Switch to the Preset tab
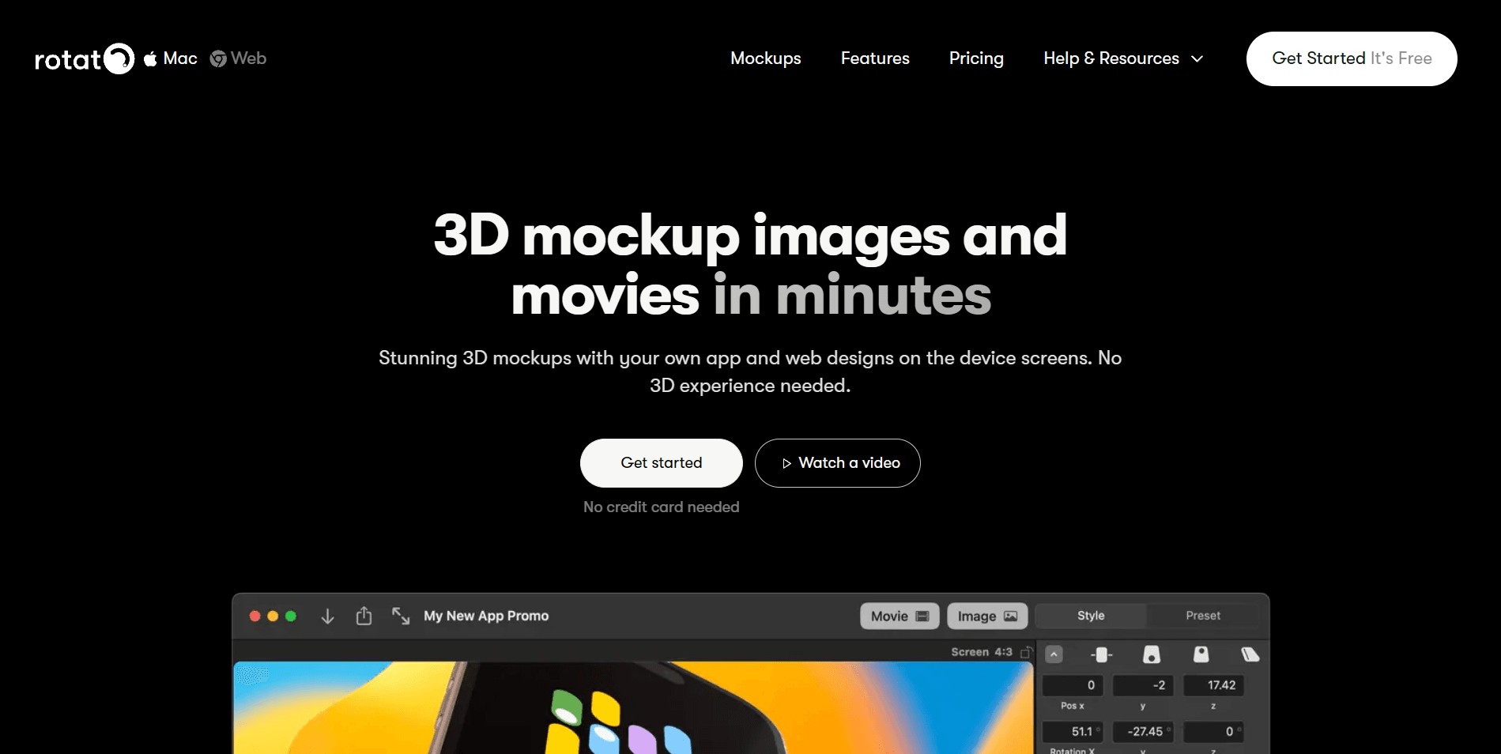The height and width of the screenshot is (754, 1501). click(x=1202, y=616)
